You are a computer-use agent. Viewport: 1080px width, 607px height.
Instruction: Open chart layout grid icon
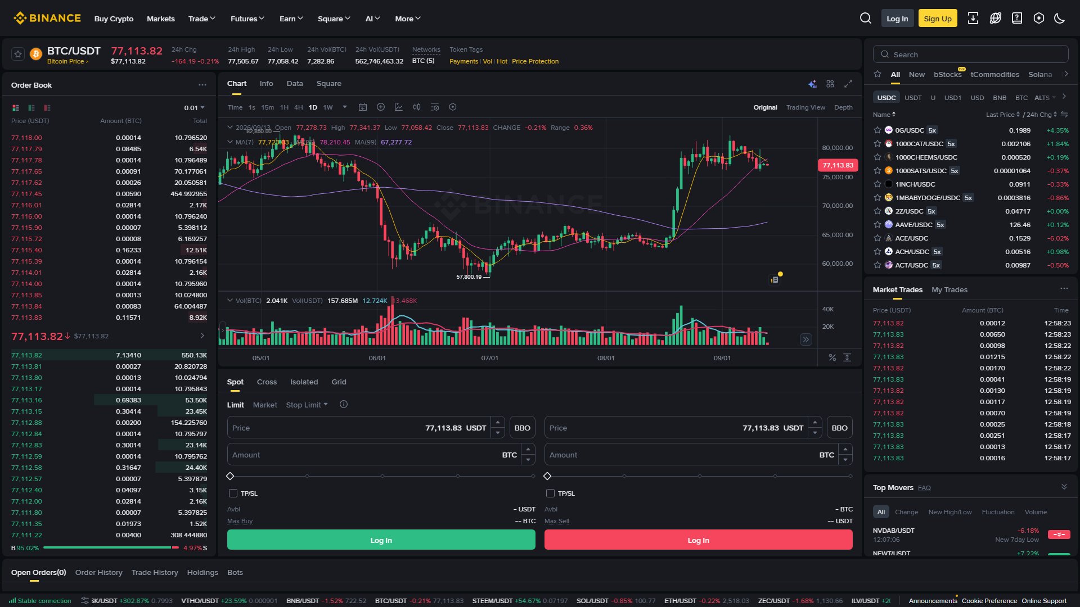[830, 84]
